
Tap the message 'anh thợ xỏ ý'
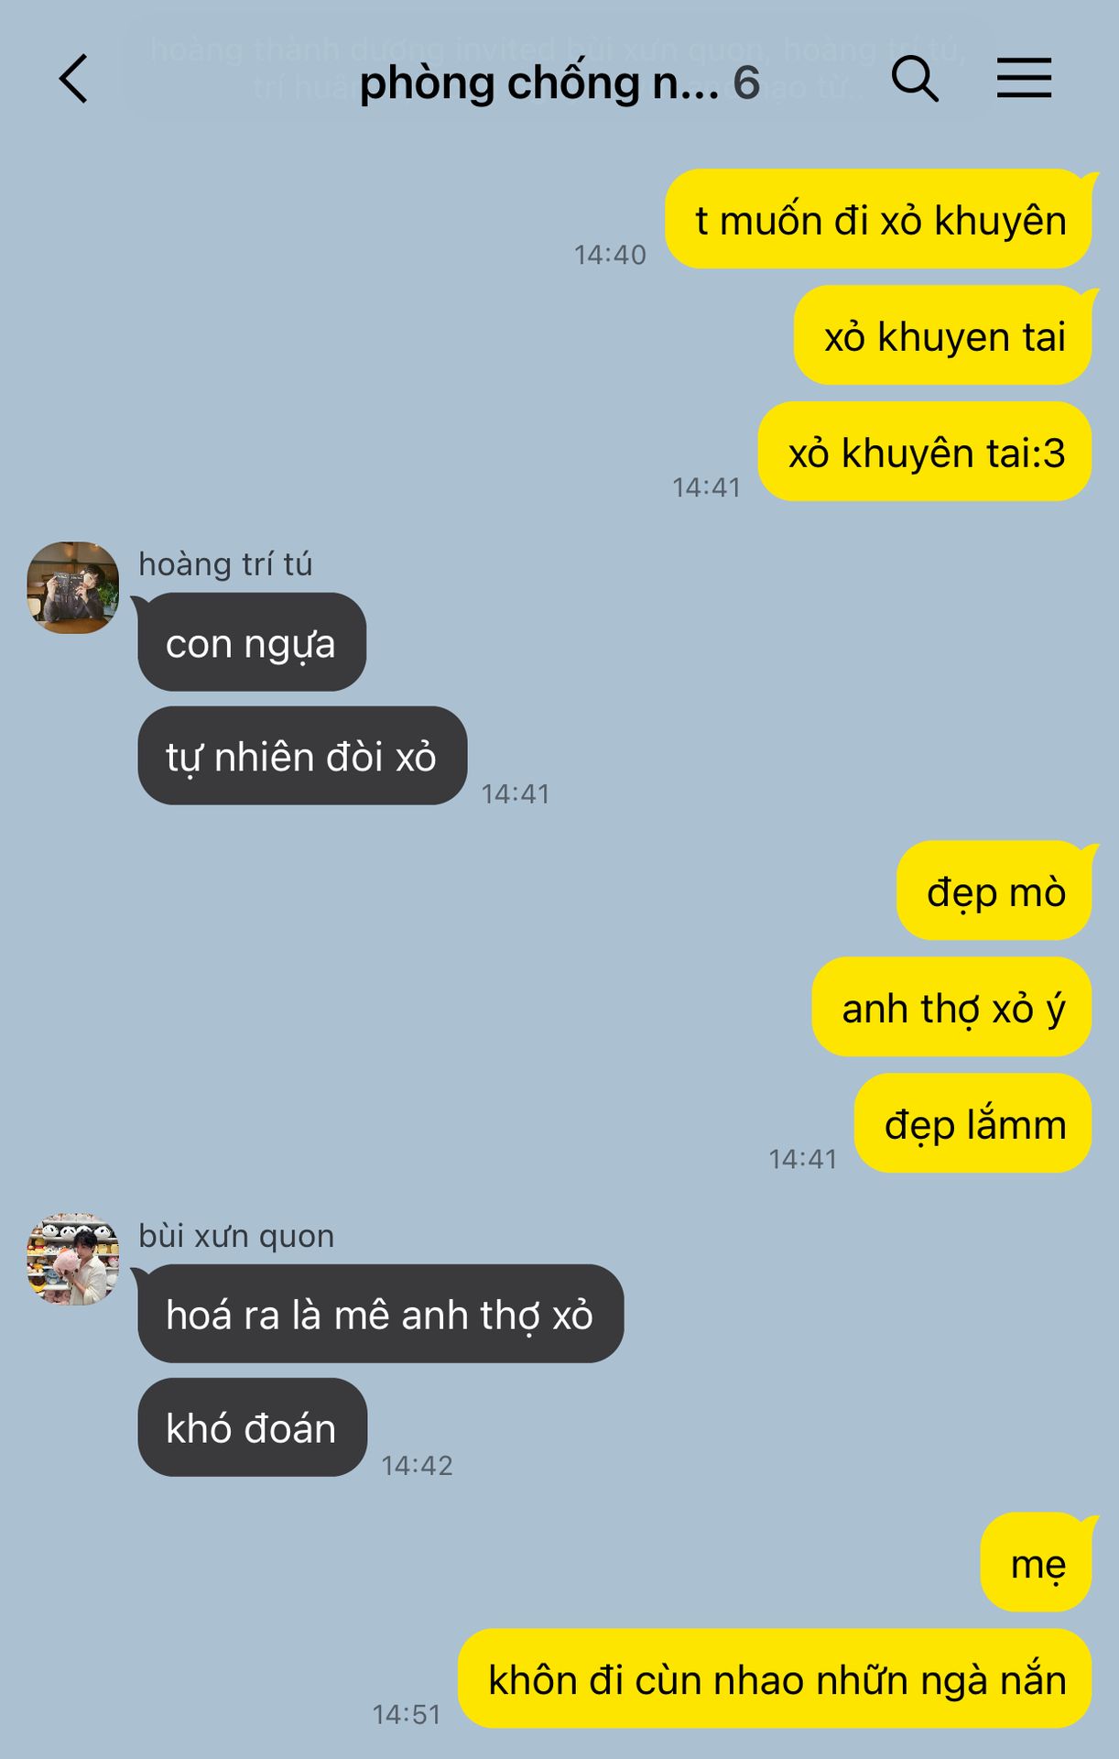pos(952,1007)
